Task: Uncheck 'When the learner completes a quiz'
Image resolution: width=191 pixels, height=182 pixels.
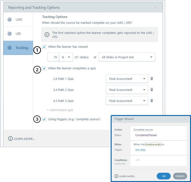Action: pos(45,68)
